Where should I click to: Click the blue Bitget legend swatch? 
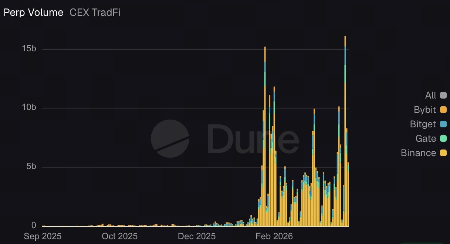click(443, 124)
